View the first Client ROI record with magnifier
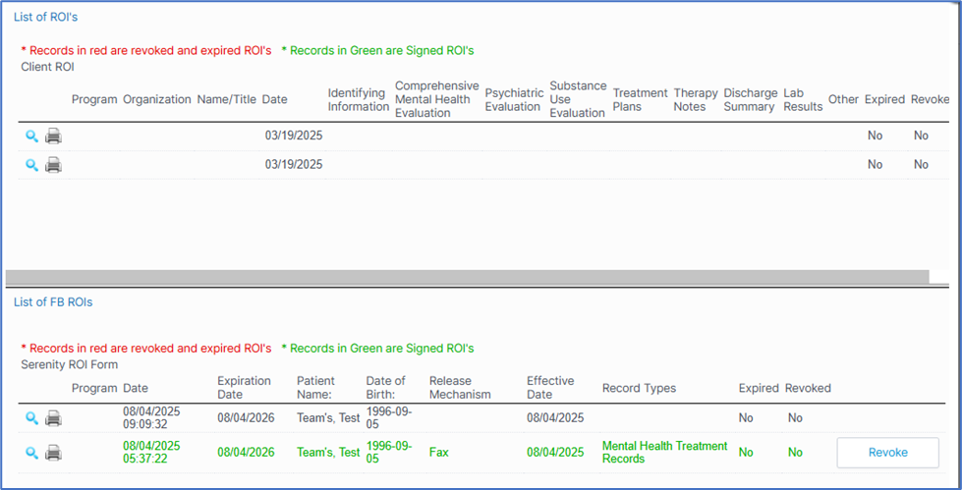The height and width of the screenshot is (490, 962). pos(31,136)
